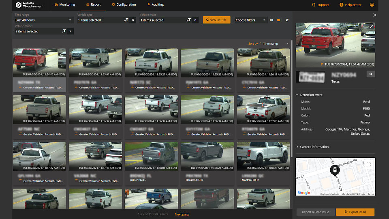
Task: Click the Georgia 104, Martinez address text
Action: tap(347, 131)
